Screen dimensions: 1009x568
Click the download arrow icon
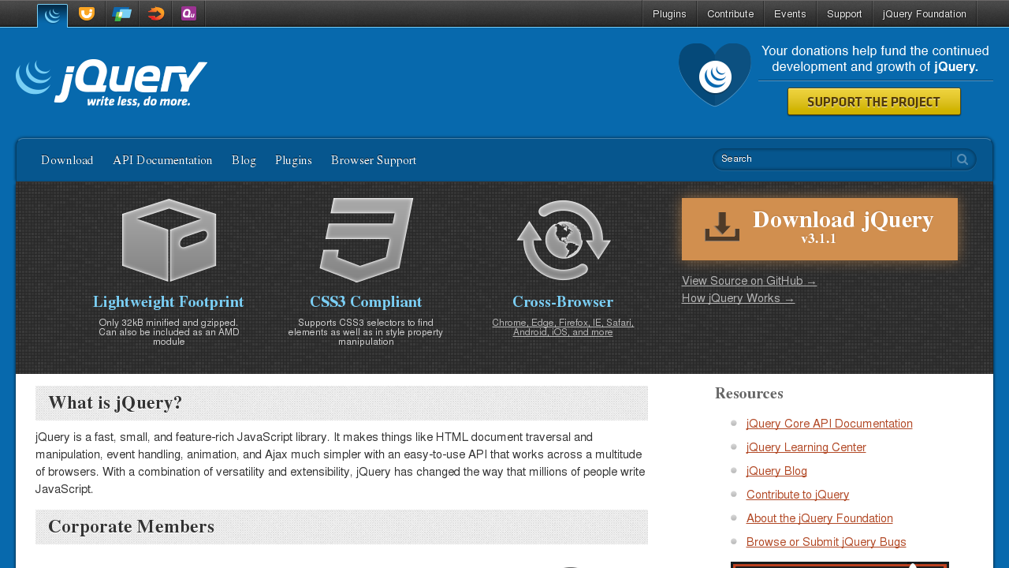pyautogui.click(x=722, y=227)
